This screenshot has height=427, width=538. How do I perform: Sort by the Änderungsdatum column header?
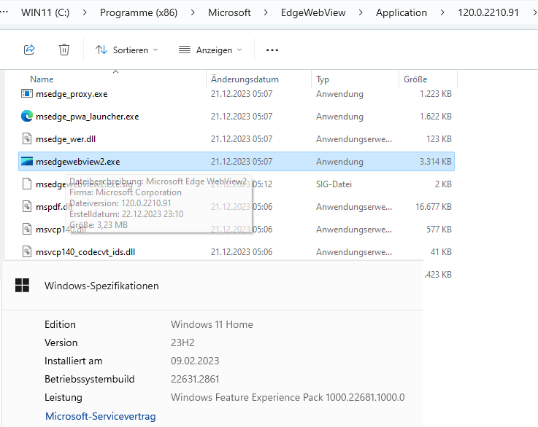pyautogui.click(x=245, y=79)
